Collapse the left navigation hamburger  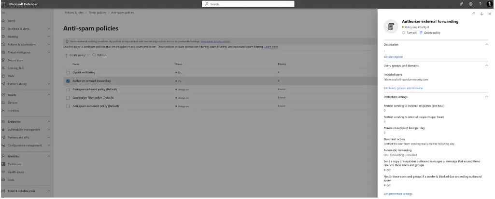tap(3, 13)
